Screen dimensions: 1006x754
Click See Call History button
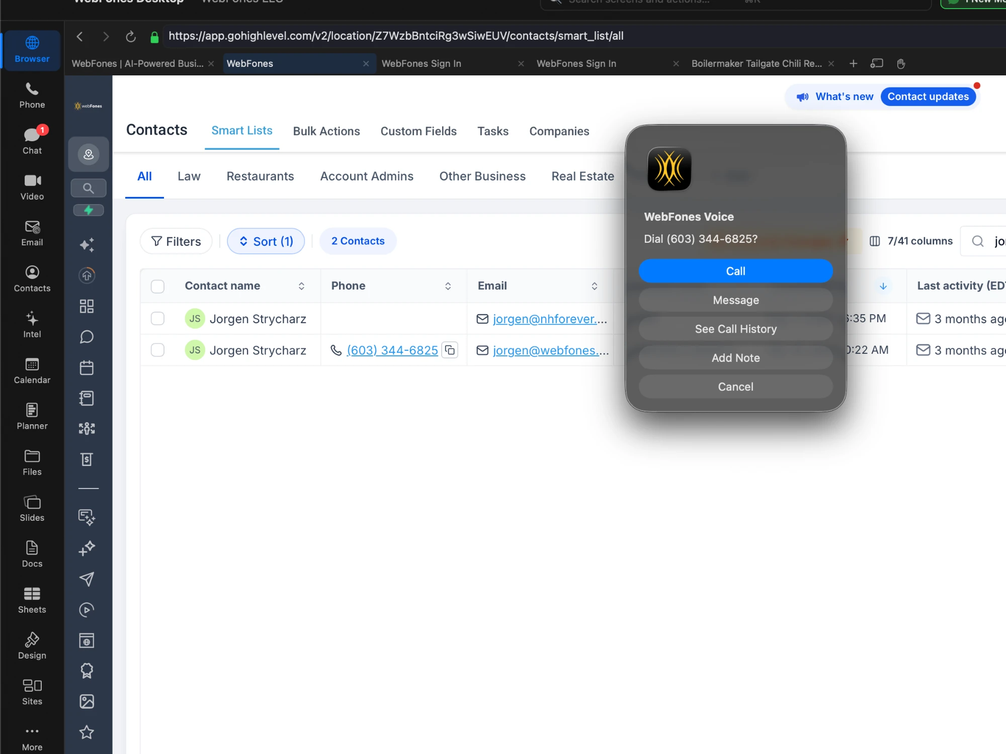click(735, 329)
